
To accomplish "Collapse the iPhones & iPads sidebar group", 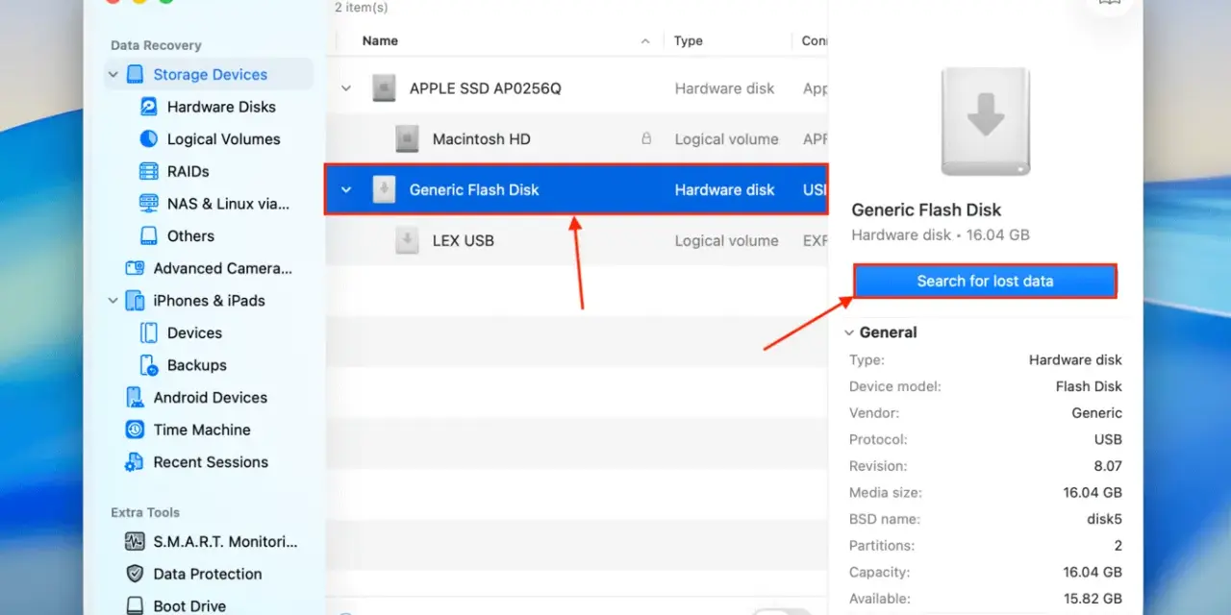I will tap(113, 301).
